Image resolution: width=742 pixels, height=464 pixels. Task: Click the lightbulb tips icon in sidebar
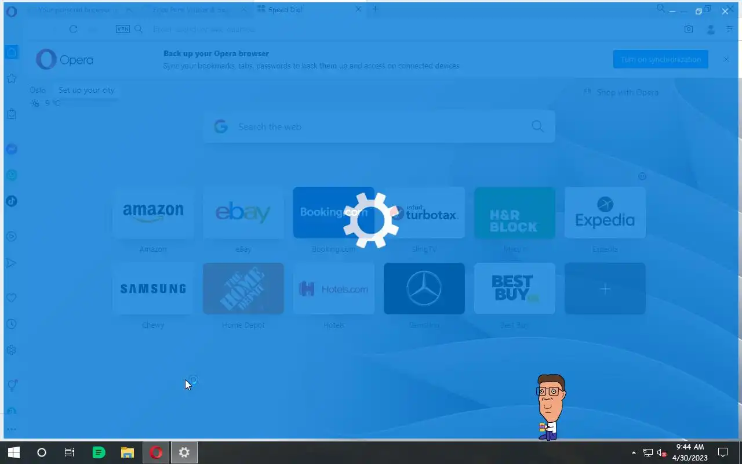pos(12,385)
